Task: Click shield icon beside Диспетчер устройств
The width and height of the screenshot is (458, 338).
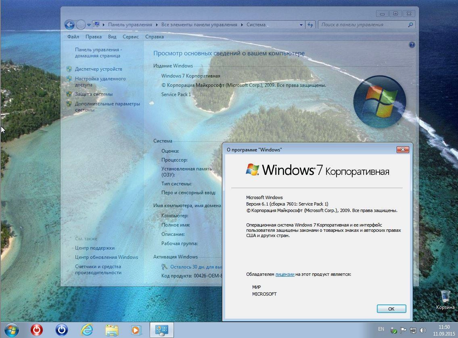Action: click(69, 69)
